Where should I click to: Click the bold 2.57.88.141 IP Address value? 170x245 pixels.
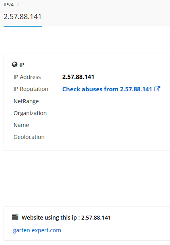pyautogui.click(x=78, y=77)
